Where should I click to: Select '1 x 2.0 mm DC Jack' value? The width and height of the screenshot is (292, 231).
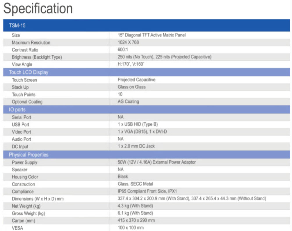tap(136, 146)
